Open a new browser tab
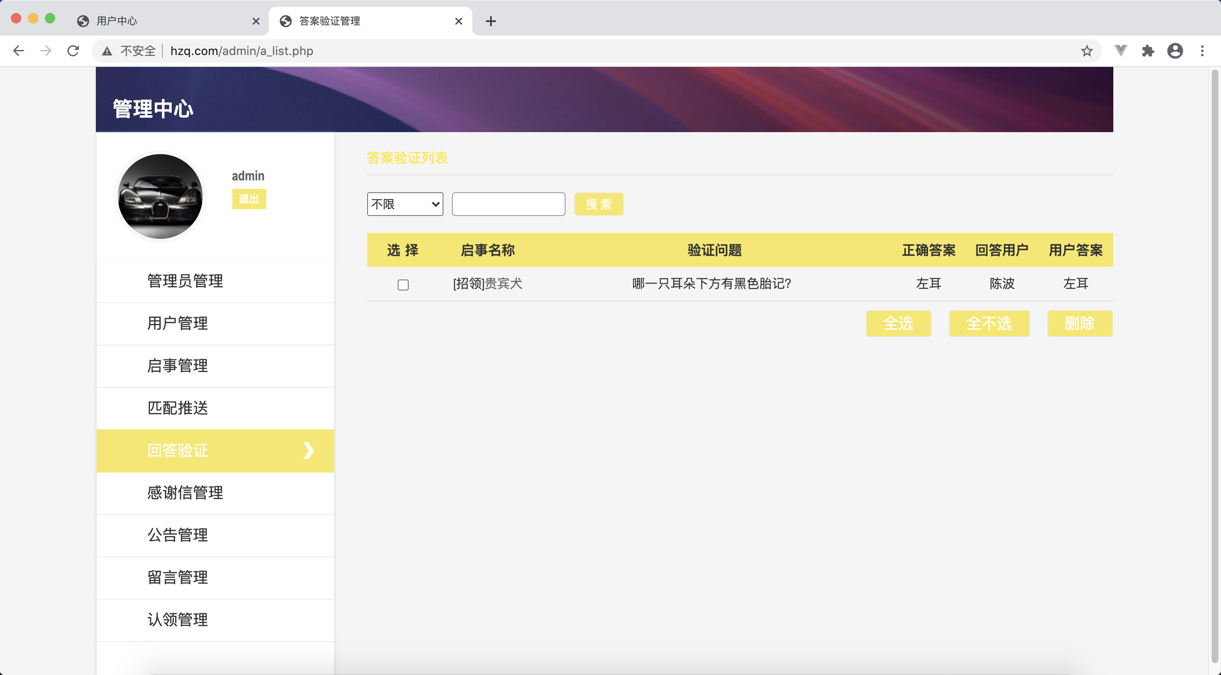The height and width of the screenshot is (675, 1221). click(x=491, y=21)
